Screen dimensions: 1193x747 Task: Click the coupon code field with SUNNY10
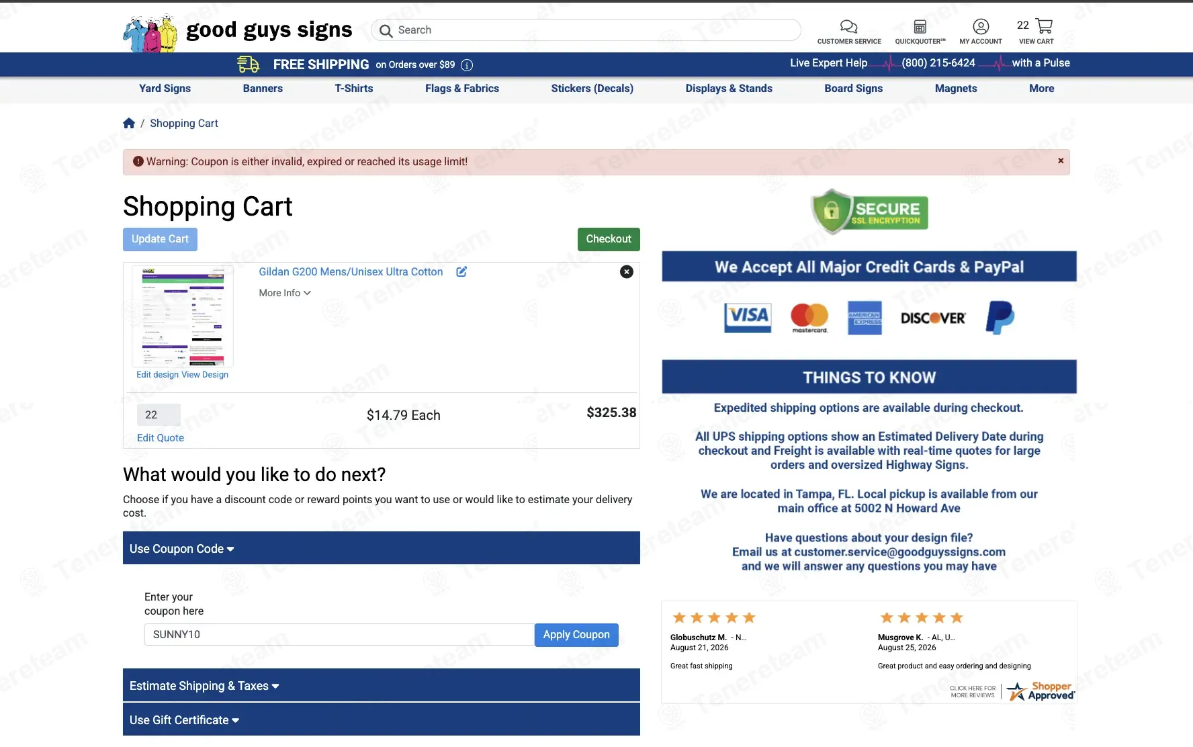click(x=339, y=635)
